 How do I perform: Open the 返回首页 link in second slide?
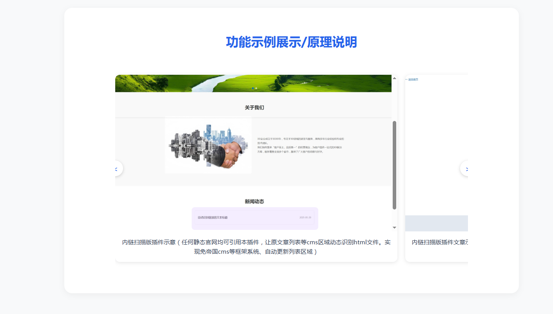[412, 79]
